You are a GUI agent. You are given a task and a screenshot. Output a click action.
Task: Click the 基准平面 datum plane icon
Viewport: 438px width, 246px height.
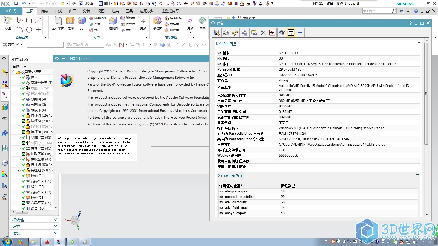pos(58,21)
